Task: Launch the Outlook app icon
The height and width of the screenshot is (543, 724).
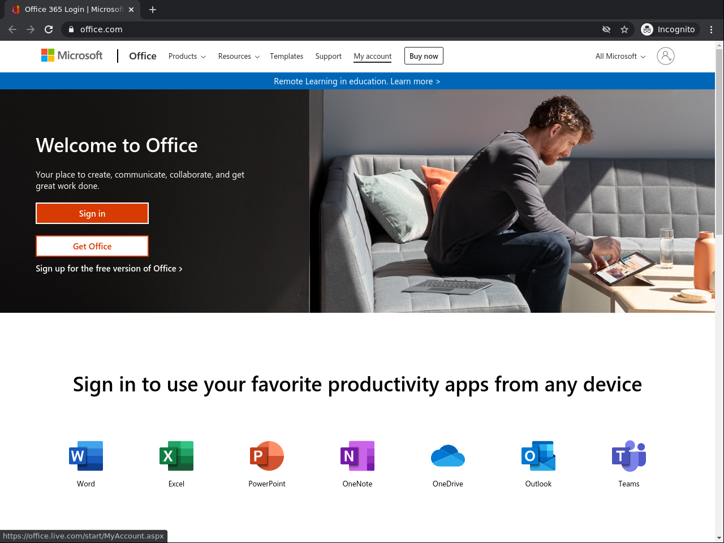Action: pyautogui.click(x=538, y=456)
